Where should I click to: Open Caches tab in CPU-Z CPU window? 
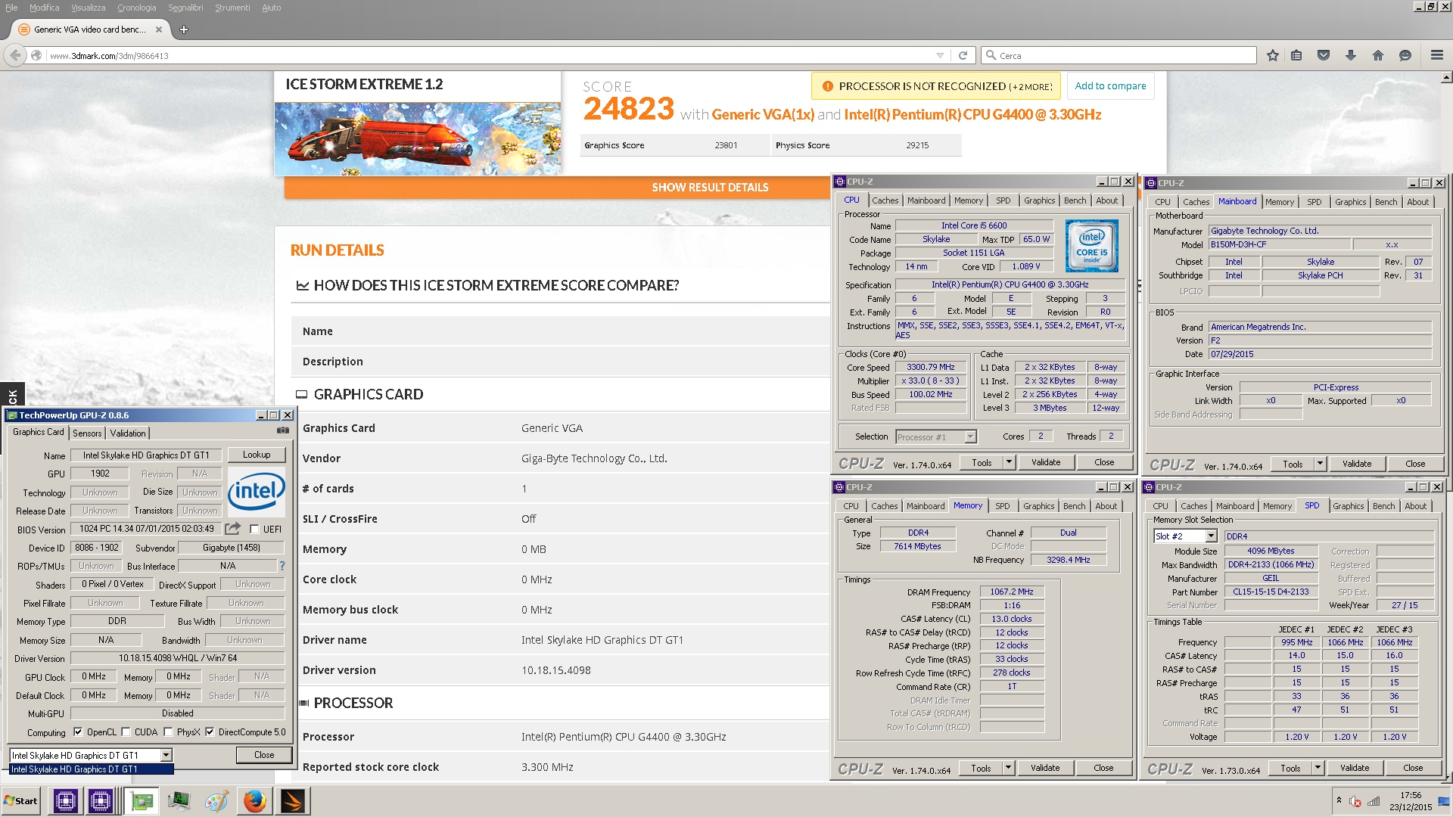pyautogui.click(x=885, y=200)
